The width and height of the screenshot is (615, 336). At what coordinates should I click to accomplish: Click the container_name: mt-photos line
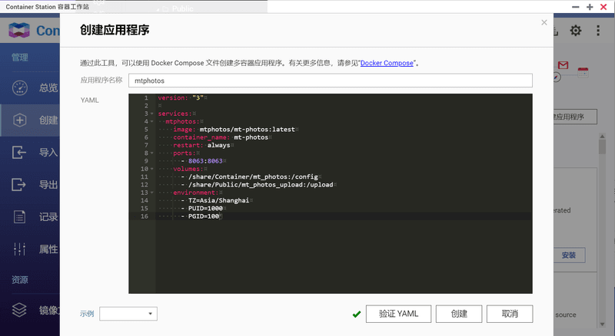(221, 137)
